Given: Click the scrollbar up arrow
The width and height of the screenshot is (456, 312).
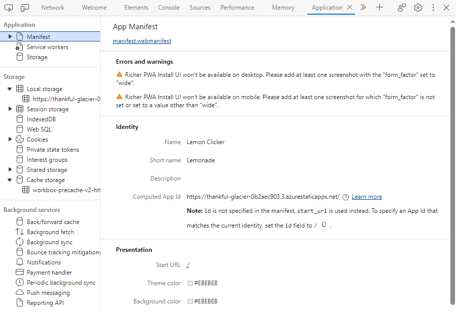Looking at the screenshot, I should (x=452, y=22).
